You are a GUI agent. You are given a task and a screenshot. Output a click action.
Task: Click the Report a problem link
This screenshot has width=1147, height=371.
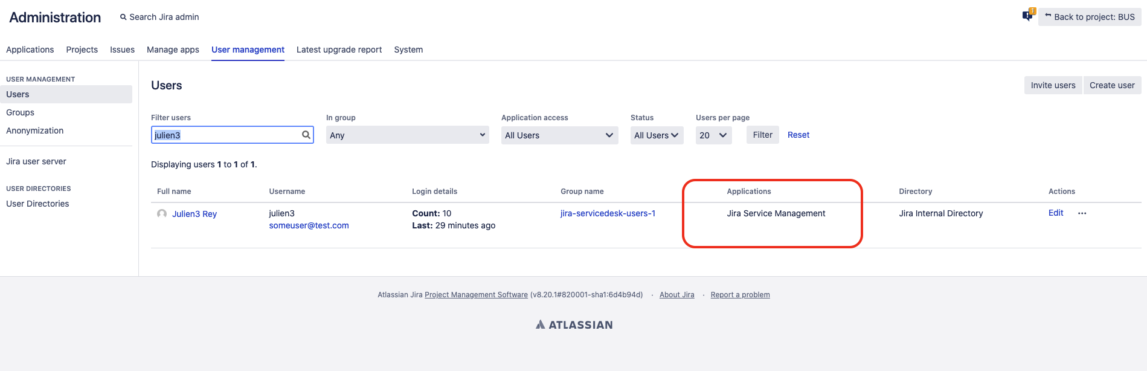point(740,295)
